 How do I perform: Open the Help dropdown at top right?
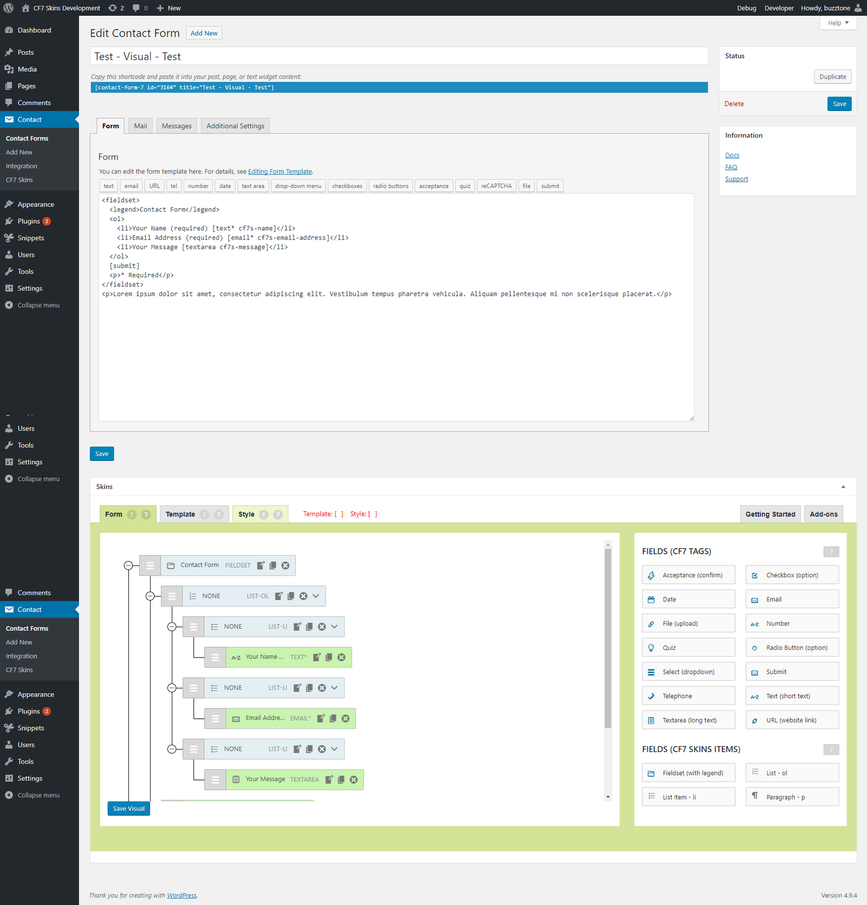pyautogui.click(x=838, y=23)
